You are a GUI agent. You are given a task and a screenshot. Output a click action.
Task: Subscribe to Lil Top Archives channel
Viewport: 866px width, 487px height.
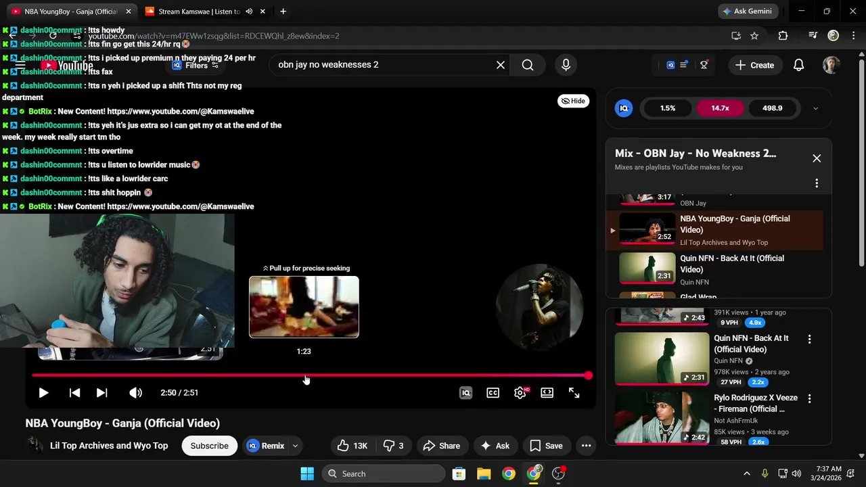pos(209,446)
